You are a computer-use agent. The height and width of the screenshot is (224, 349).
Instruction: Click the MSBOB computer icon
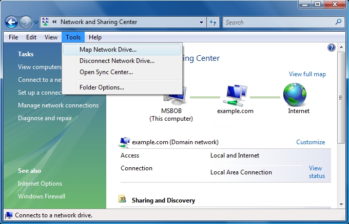point(174,96)
